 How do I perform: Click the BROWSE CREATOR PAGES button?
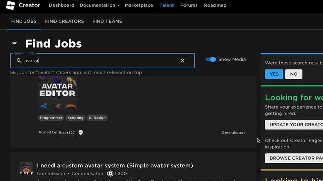pos(294,158)
